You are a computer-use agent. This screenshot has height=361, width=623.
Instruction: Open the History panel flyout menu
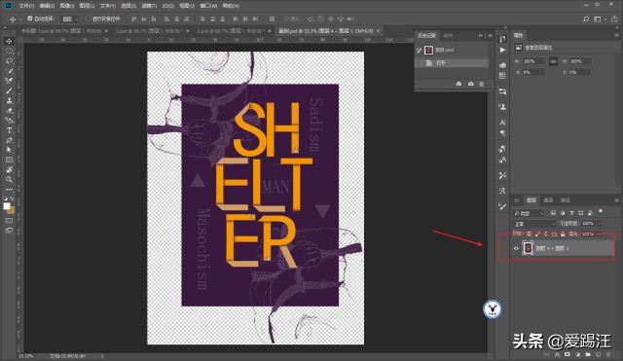(x=490, y=36)
